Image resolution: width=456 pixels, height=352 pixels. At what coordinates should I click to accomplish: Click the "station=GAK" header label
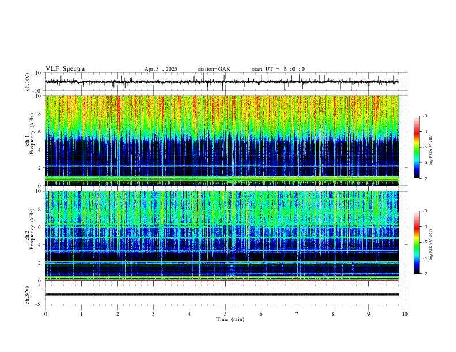(214, 69)
